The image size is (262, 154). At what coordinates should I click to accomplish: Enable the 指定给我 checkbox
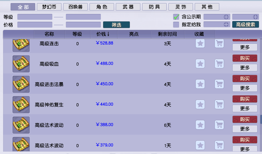[x=176, y=24]
